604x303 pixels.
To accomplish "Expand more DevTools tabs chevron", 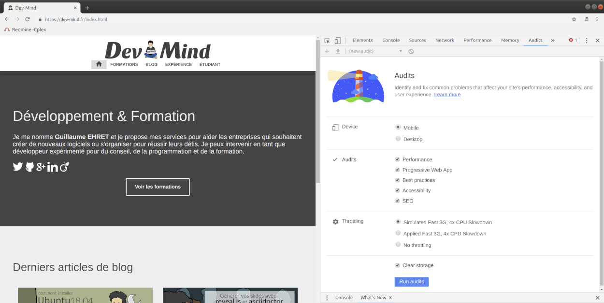I will pyautogui.click(x=553, y=41).
